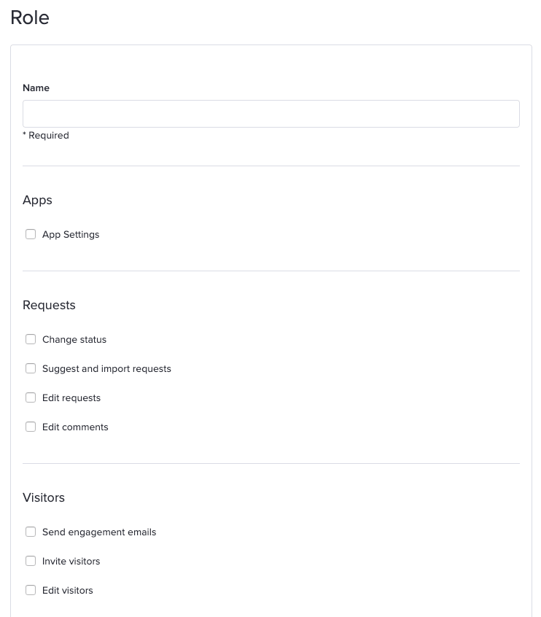Click the Suggest and import requests label

point(106,369)
